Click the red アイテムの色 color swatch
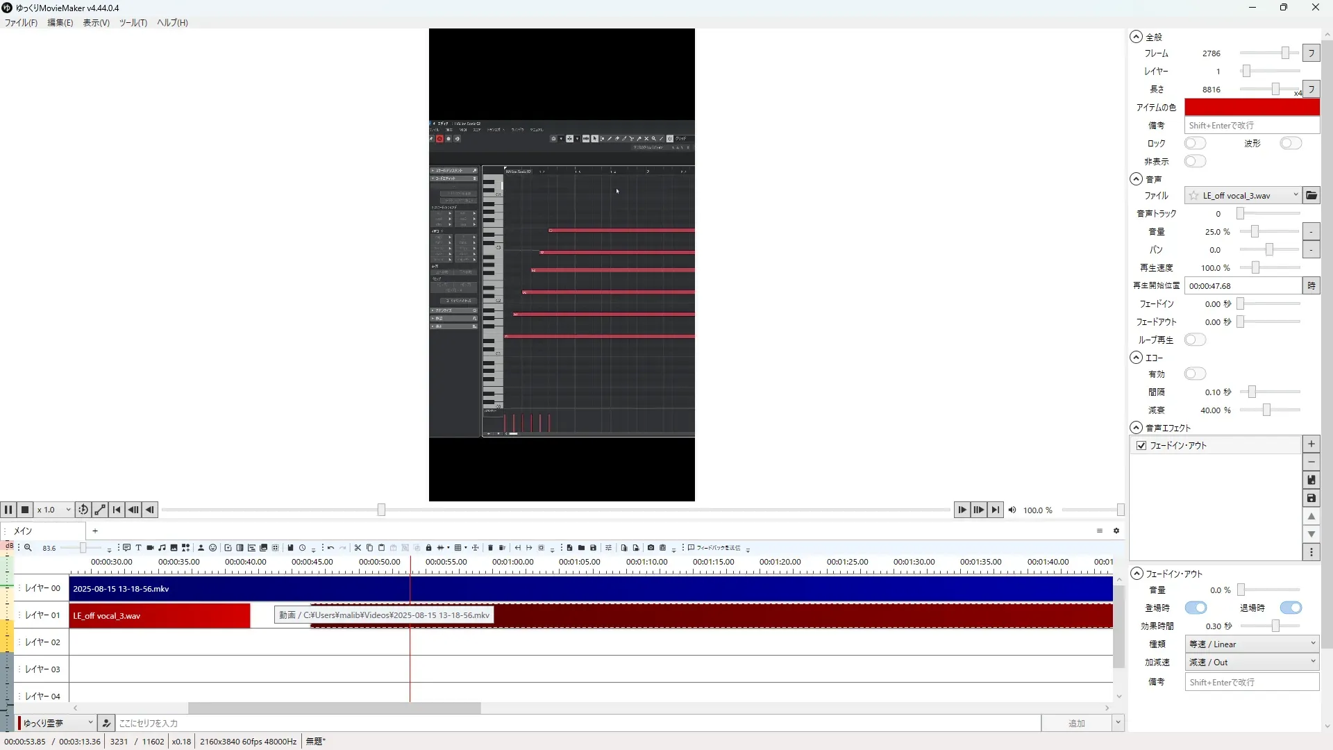Image resolution: width=1333 pixels, height=750 pixels. pos(1251,107)
